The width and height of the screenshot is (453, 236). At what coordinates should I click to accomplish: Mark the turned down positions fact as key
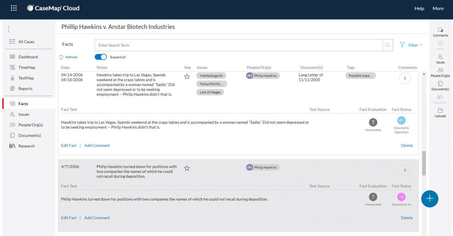[187, 168]
